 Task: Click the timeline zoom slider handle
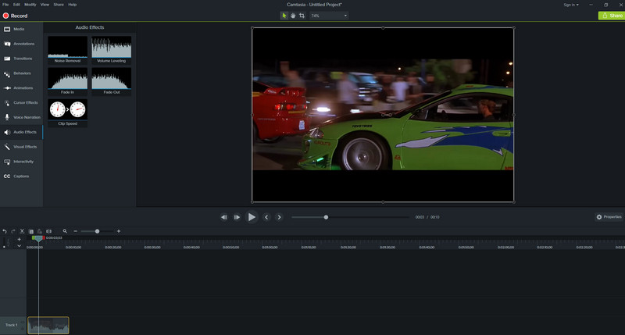(97, 231)
